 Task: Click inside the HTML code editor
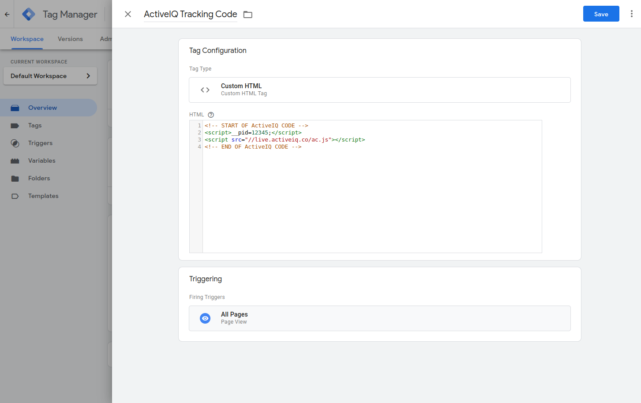(x=372, y=187)
